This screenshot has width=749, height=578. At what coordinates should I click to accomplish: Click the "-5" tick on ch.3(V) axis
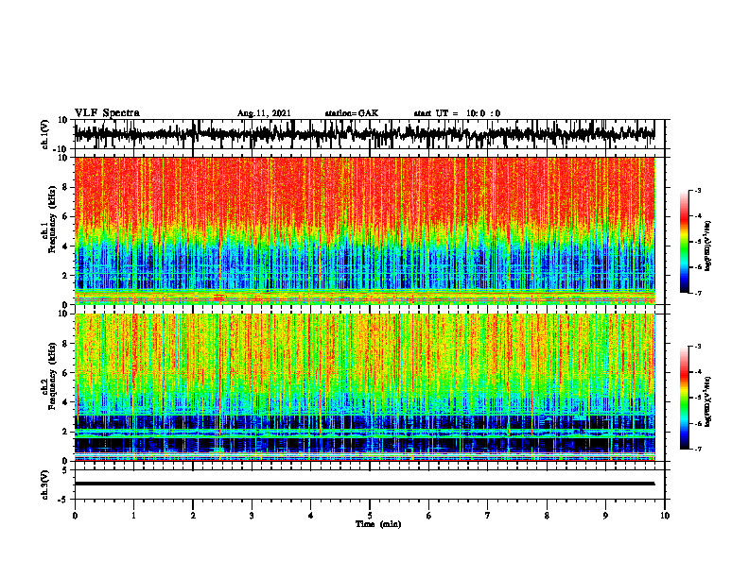[x=63, y=500]
